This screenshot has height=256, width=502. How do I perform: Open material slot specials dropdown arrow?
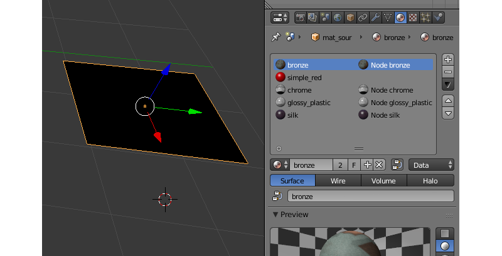448,84
